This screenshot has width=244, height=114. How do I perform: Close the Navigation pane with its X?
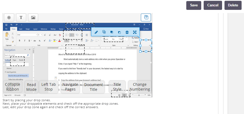point(30,50)
